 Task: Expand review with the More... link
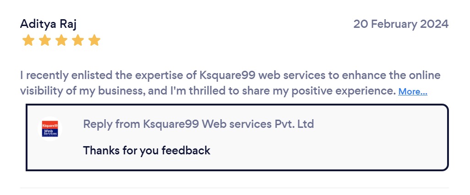pyautogui.click(x=413, y=91)
